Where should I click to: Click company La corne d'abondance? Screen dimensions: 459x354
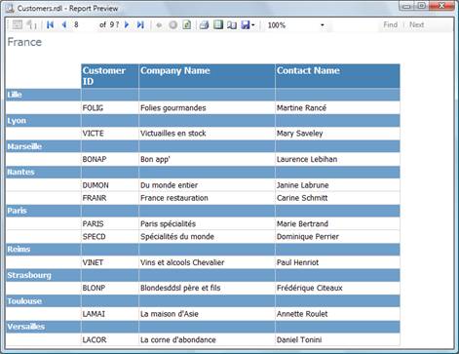[178, 340]
